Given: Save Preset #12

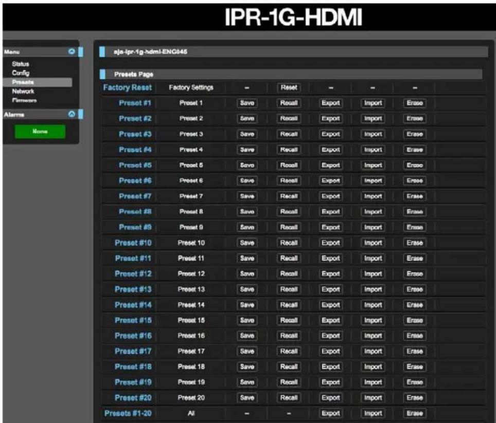Looking at the screenshot, I should (x=247, y=273).
